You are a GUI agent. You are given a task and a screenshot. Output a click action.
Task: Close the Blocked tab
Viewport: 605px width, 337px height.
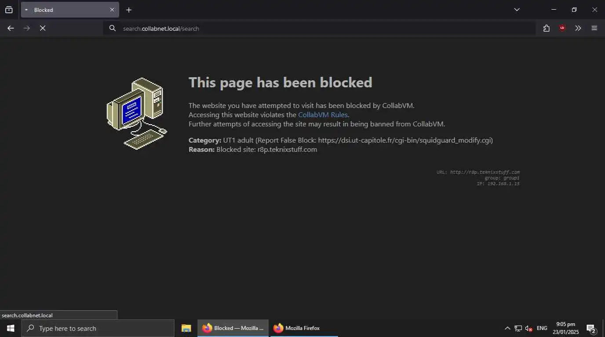[x=112, y=10]
